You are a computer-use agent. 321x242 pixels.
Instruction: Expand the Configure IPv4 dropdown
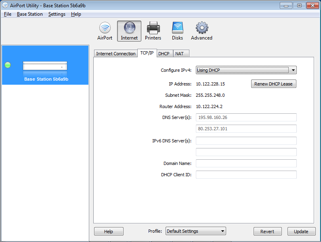click(246, 70)
